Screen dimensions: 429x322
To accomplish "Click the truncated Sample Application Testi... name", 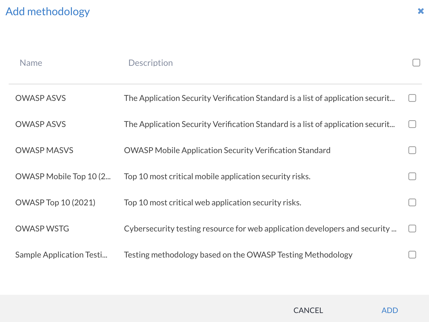I will click(x=61, y=255).
